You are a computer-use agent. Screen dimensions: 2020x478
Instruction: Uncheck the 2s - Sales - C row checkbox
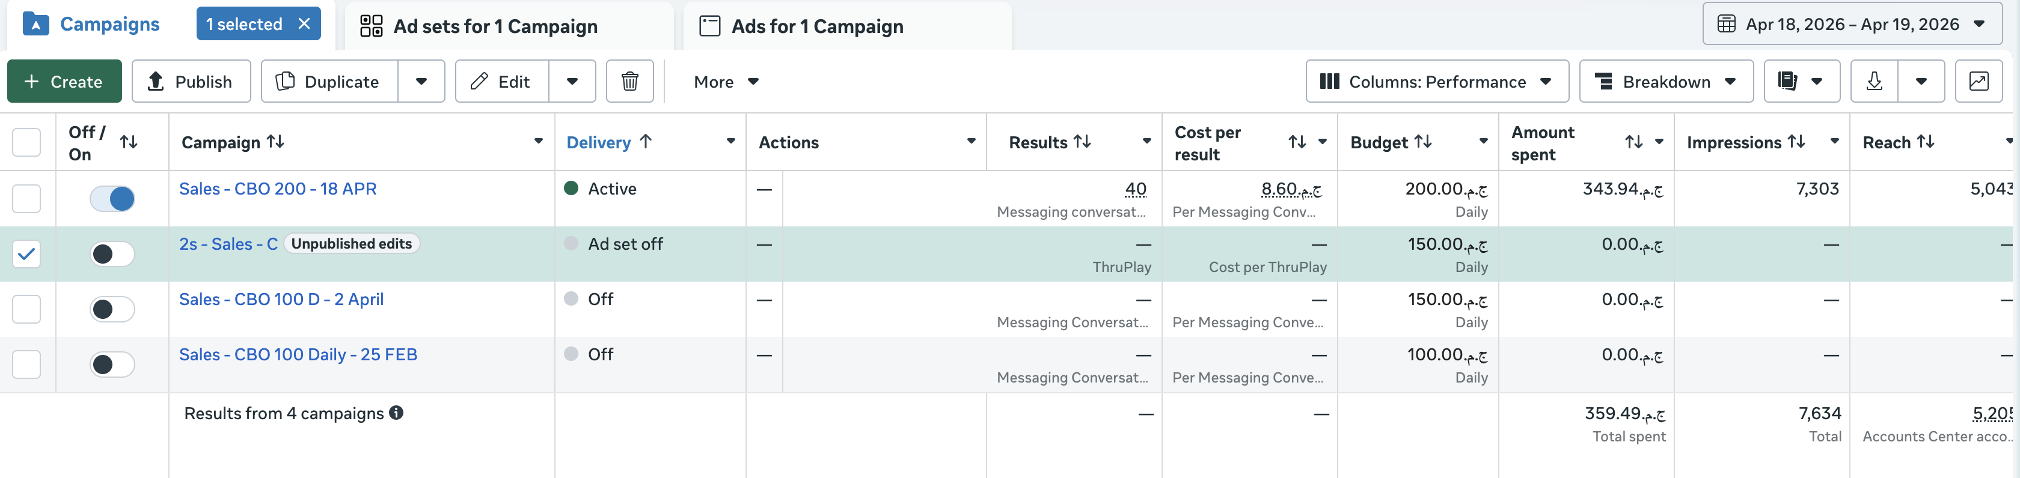point(26,253)
